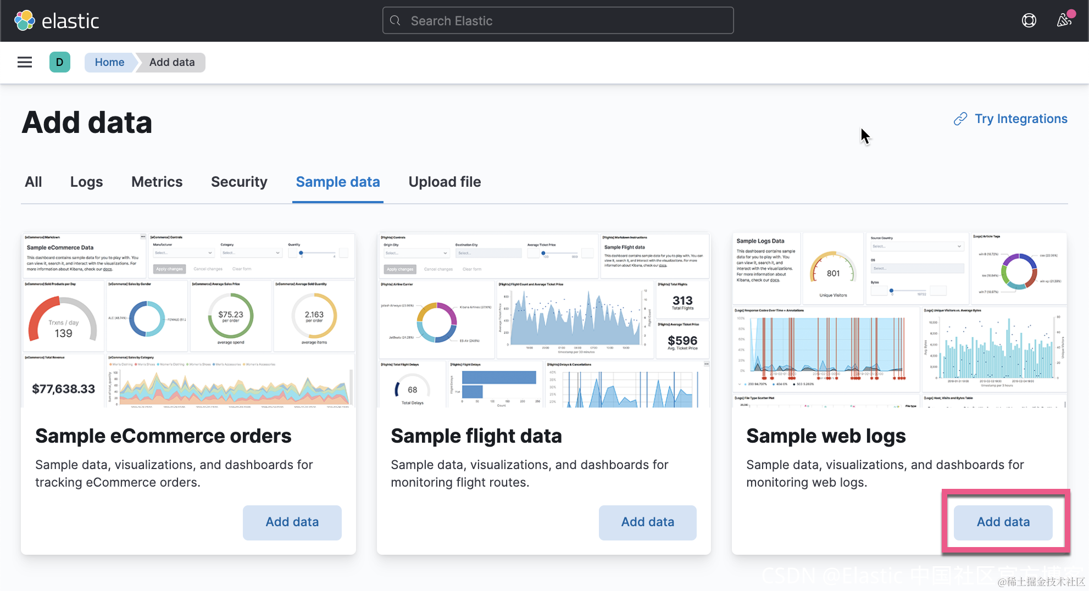
Task: Switch to the Logs tab
Action: click(x=86, y=182)
